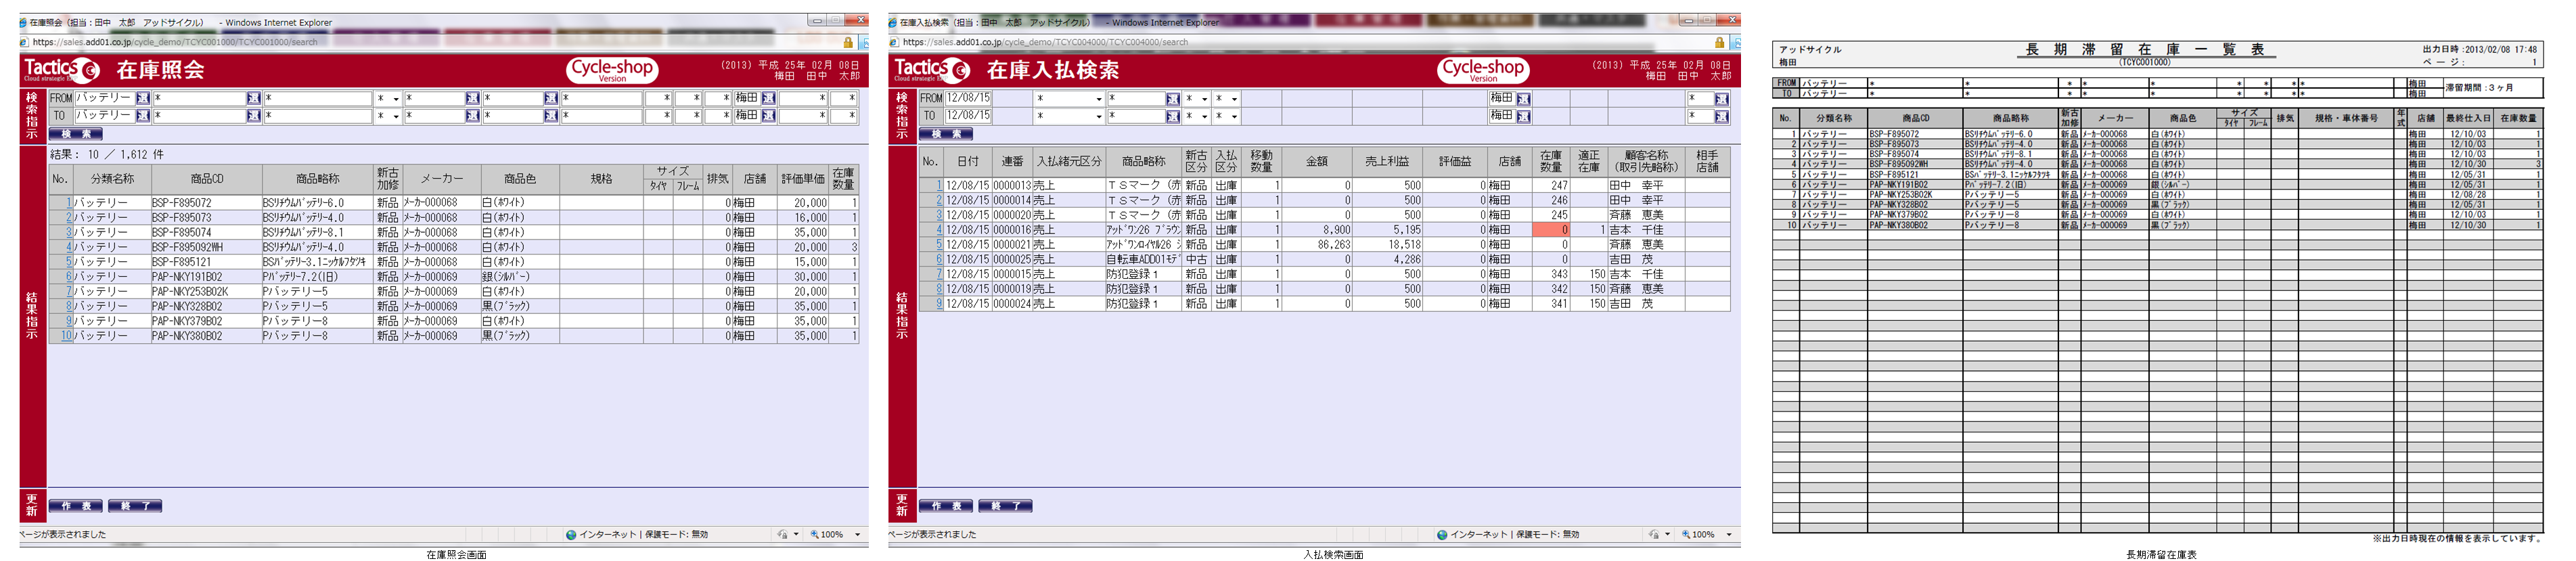Open the FROM 新古加修 dropdown in 在庫照会
The image size is (2576, 561).
[x=396, y=99]
